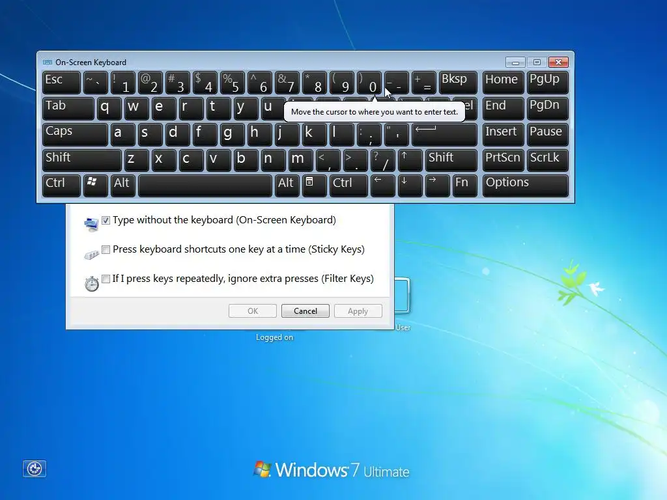667x500 pixels.
Task: Click the question mark slash key
Action: (x=383, y=160)
